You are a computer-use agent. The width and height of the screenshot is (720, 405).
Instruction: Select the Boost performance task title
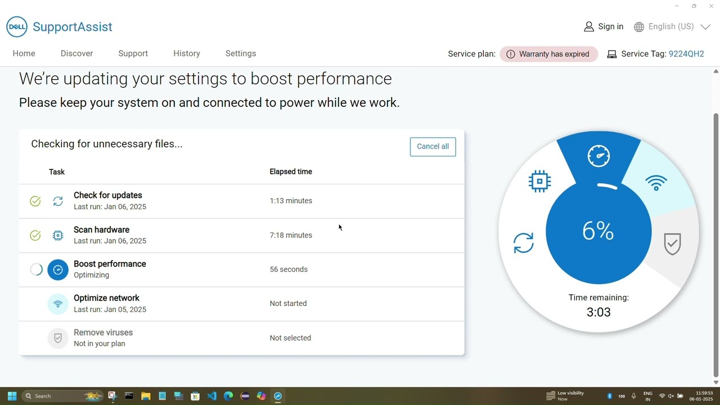point(110,264)
